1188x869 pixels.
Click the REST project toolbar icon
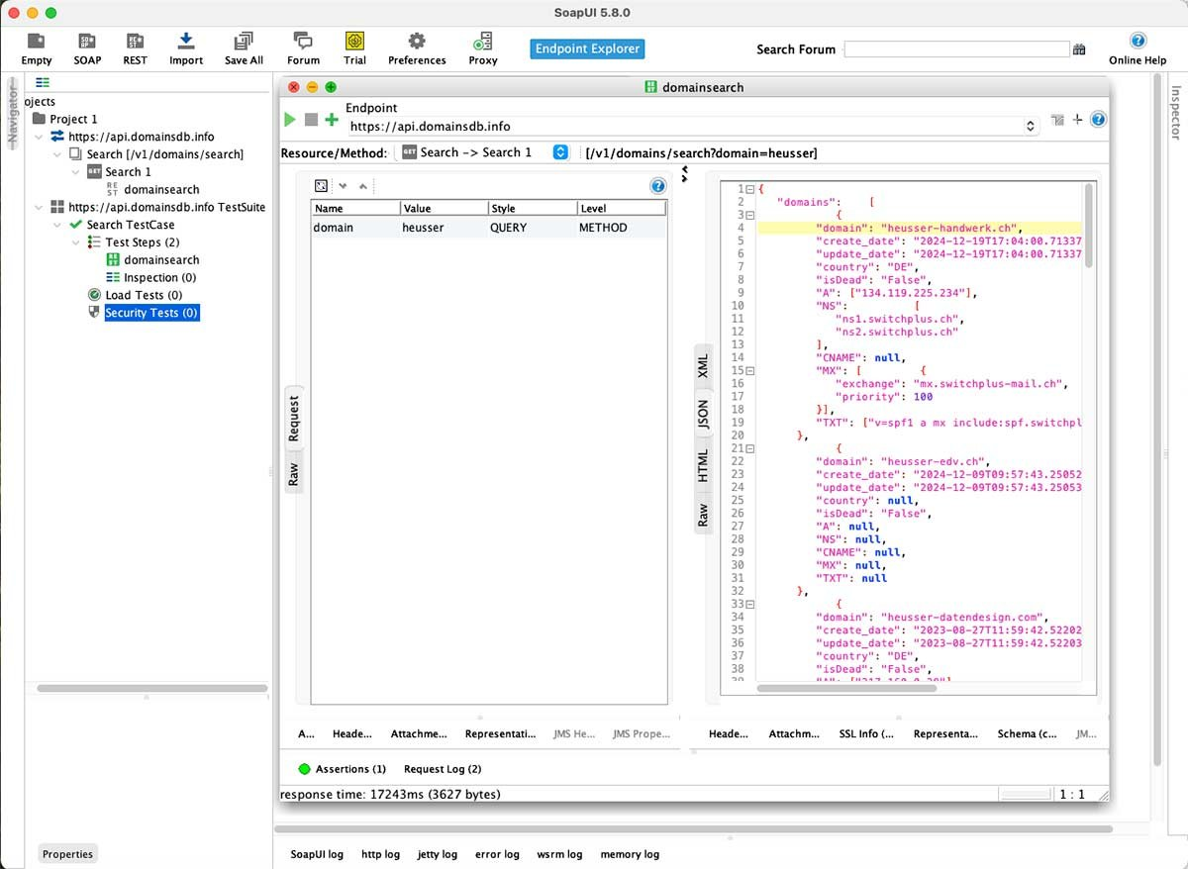135,42
